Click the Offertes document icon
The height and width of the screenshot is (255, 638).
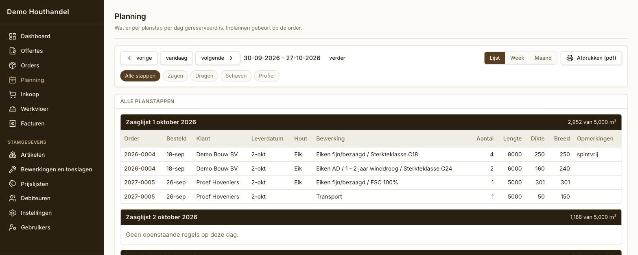13,51
